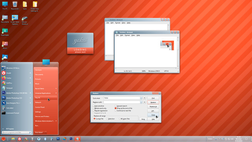The image size is (252, 142).
Task: Open the notification center tray icon
Action: coord(246,139)
